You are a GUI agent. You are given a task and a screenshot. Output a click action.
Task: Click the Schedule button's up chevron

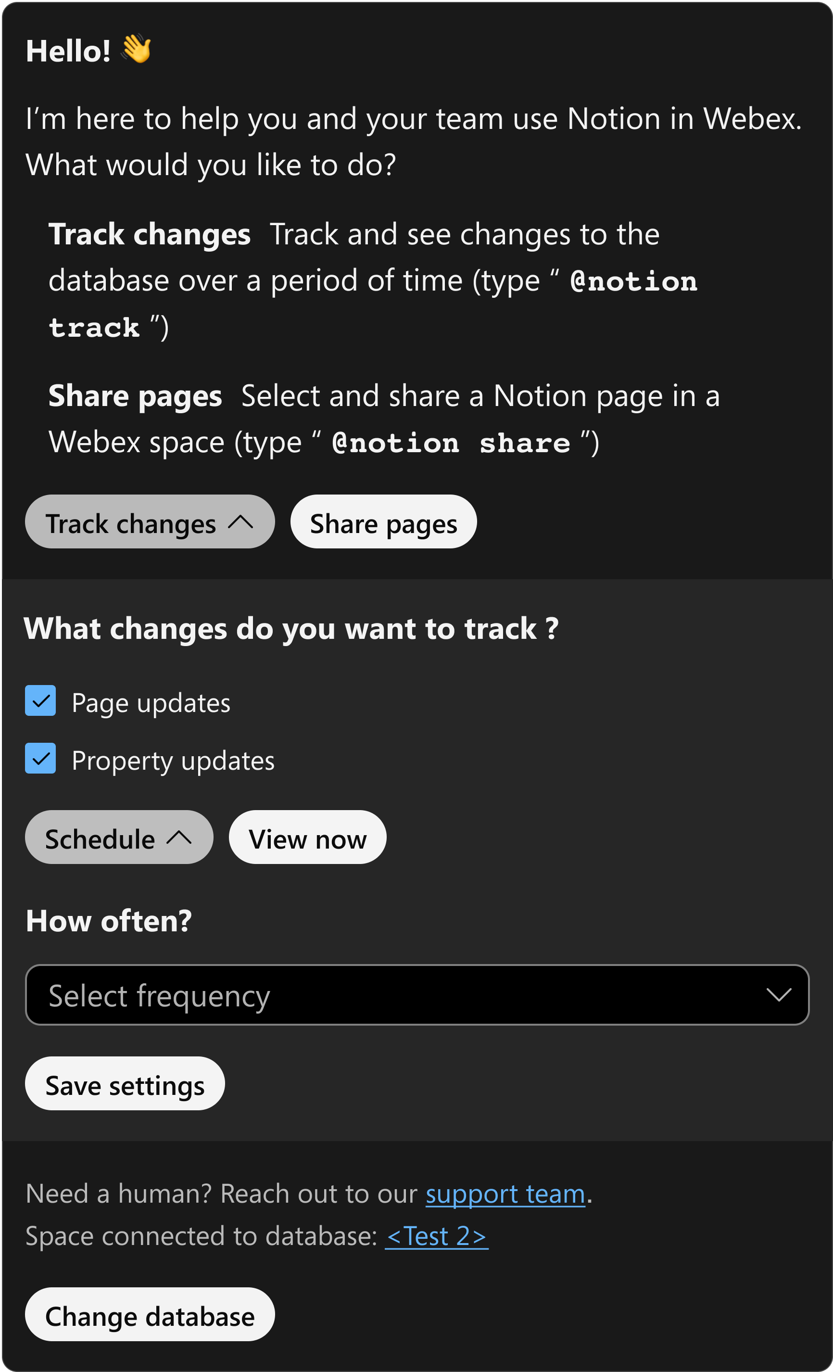(179, 838)
